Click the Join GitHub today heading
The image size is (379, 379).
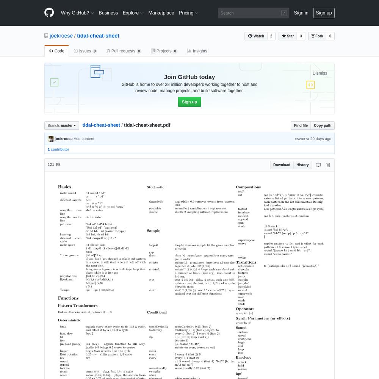pos(189,77)
